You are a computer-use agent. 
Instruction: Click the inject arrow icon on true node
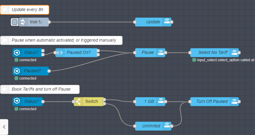click(23, 22)
